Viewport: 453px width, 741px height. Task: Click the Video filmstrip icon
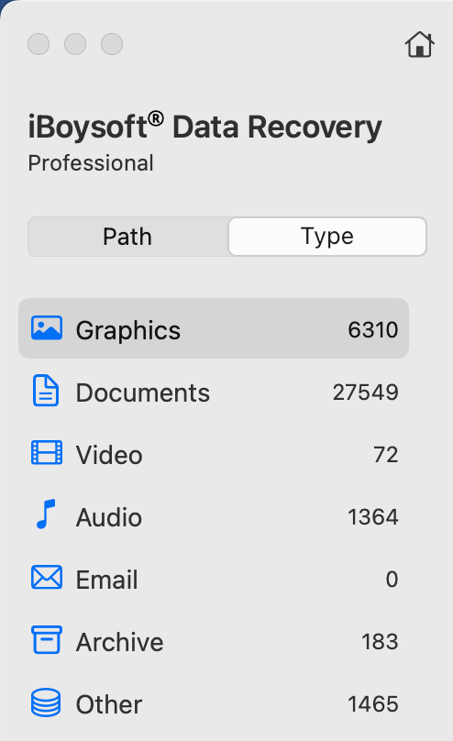click(x=46, y=453)
